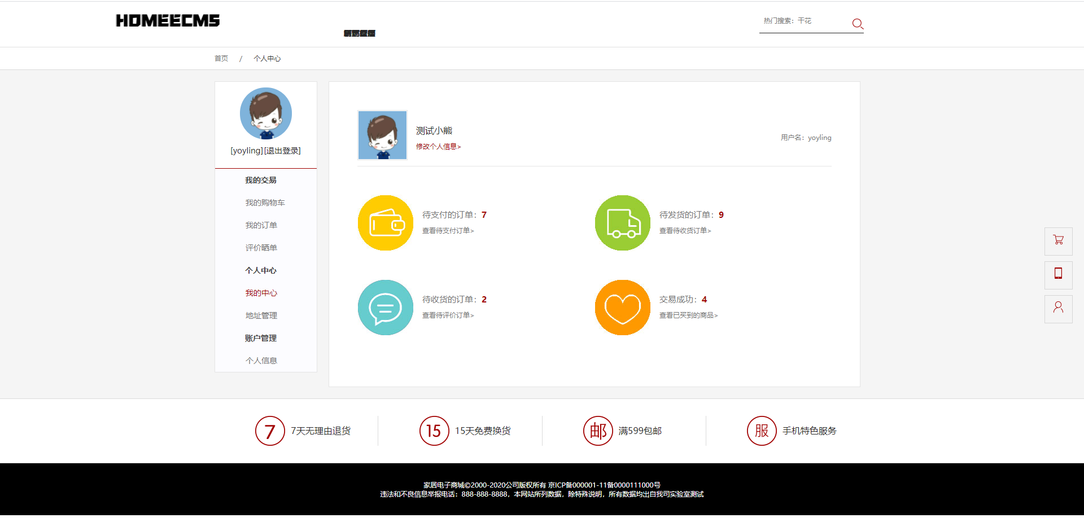Click 交易成功 count 4
The height and width of the screenshot is (531, 1084).
(704, 300)
